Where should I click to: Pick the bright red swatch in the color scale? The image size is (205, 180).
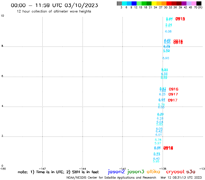pyautogui.click(x=169, y=3)
